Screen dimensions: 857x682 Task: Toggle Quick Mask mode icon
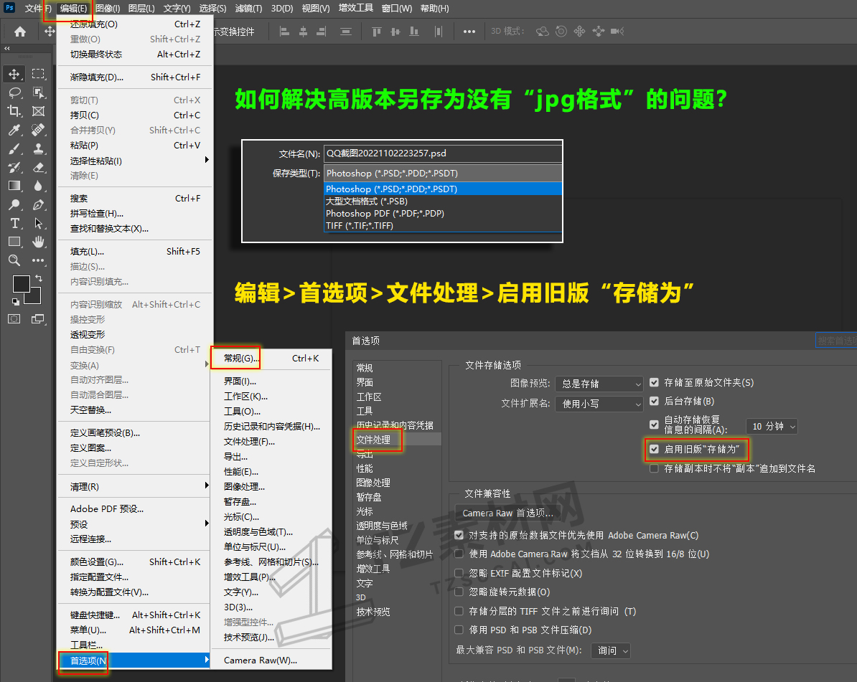(14, 319)
